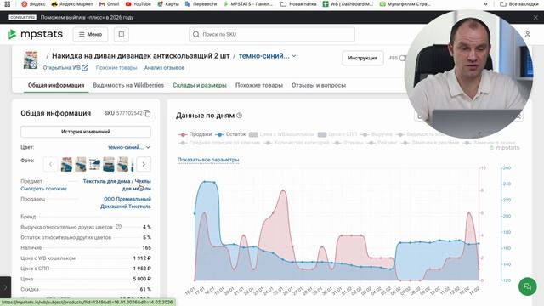Toggle Рейтинг legend item
The width and height of the screenshot is (544, 306).
pyautogui.click(x=382, y=143)
